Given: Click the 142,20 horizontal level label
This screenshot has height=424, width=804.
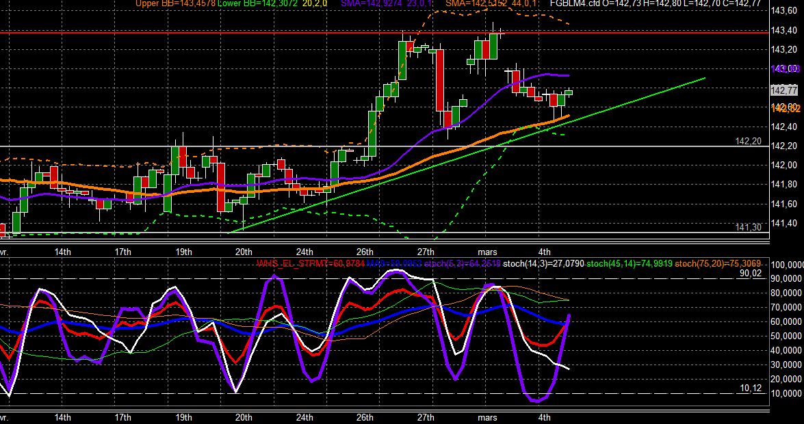Looking at the screenshot, I should coord(748,141).
